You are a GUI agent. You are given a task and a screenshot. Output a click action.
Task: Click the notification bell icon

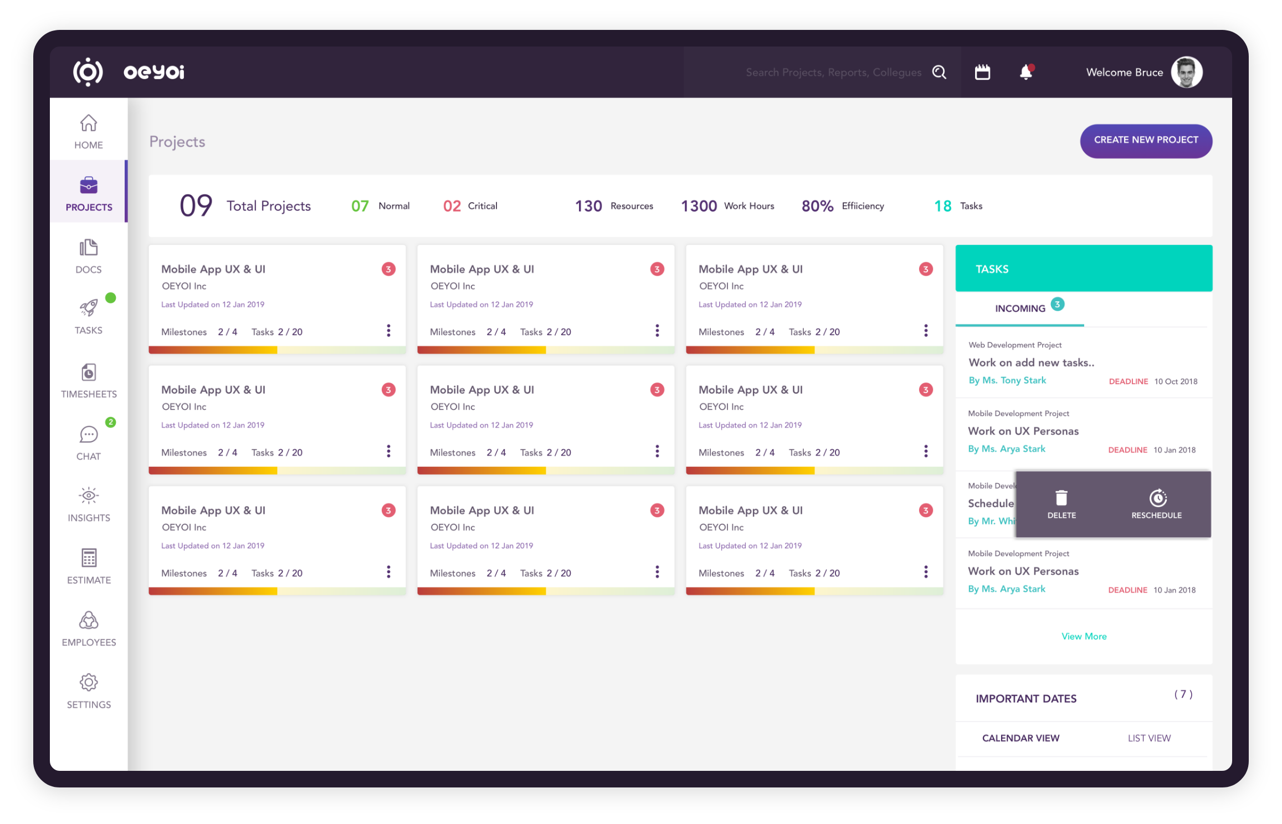(x=1025, y=73)
